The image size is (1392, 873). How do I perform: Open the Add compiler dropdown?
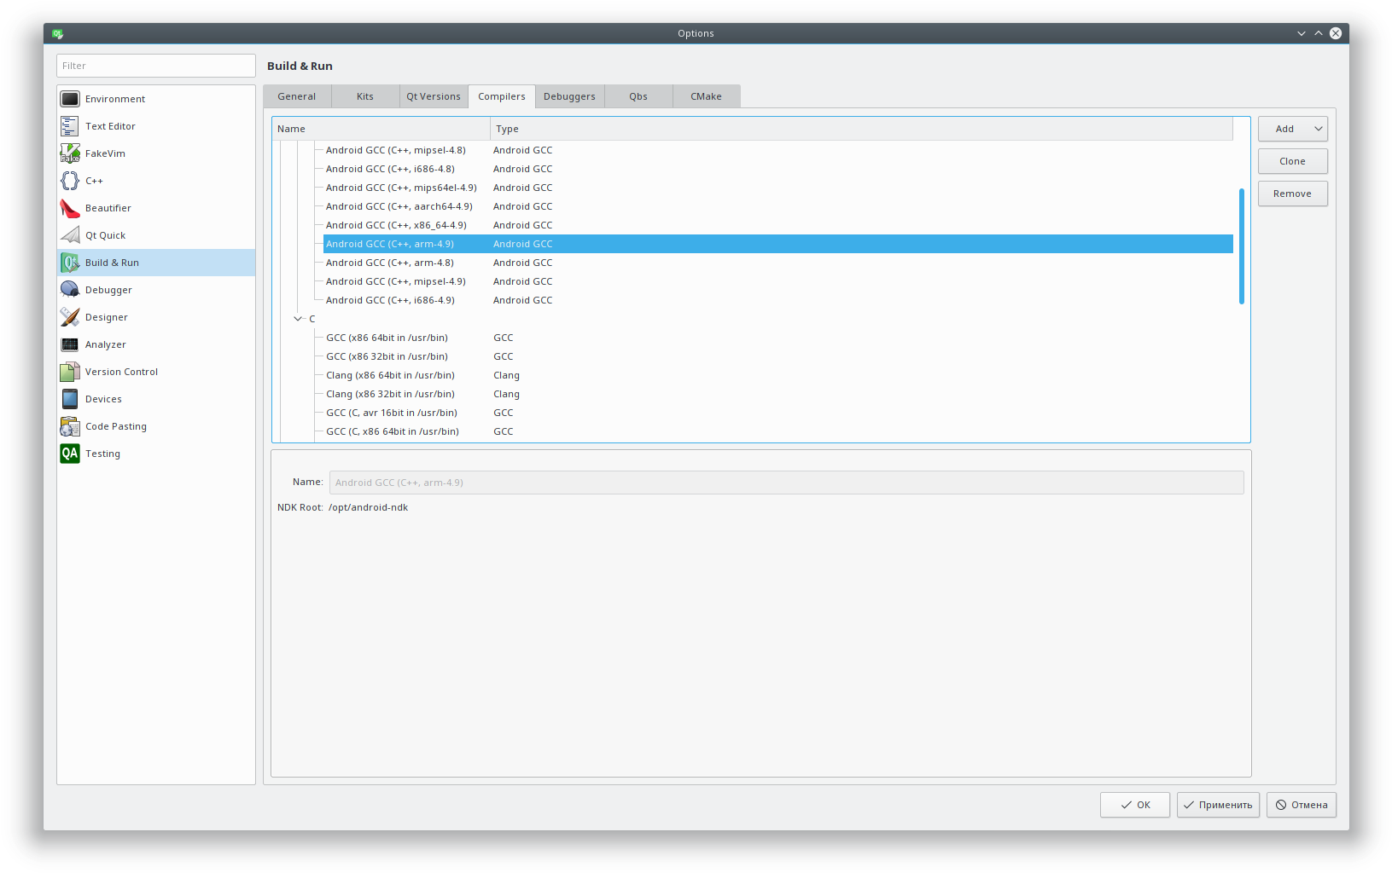tap(1292, 128)
